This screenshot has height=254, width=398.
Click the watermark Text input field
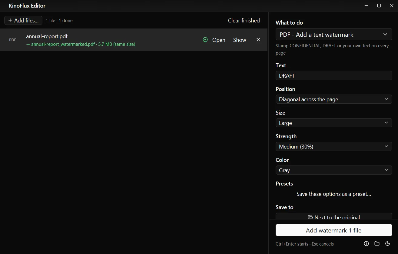tap(334, 75)
